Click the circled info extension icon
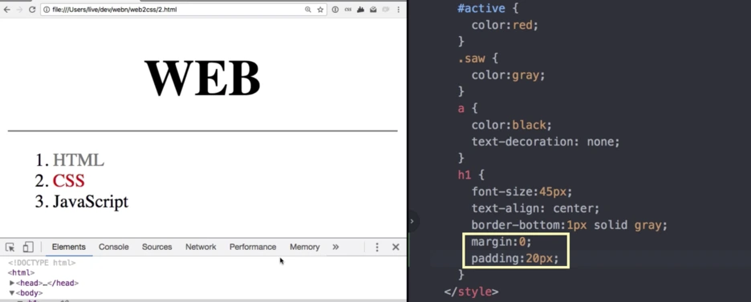The width and height of the screenshot is (751, 302). [335, 10]
